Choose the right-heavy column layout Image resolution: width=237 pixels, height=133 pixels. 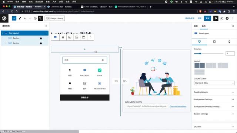[223, 65]
